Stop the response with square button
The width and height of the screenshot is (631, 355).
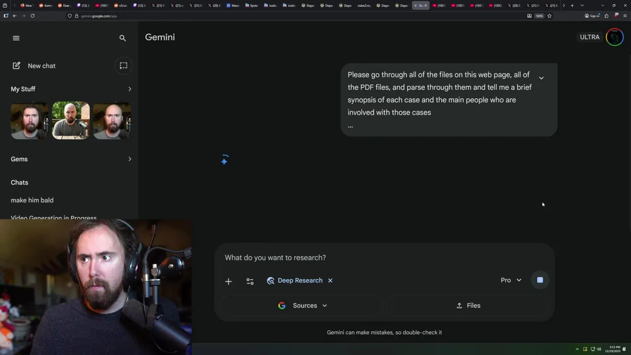(540, 280)
